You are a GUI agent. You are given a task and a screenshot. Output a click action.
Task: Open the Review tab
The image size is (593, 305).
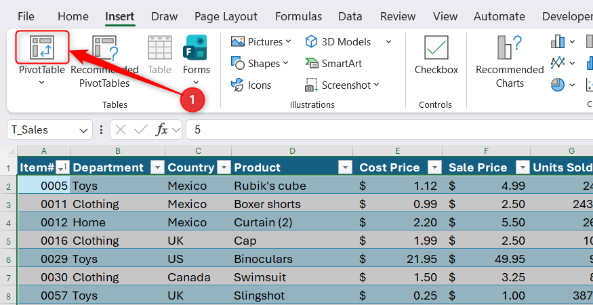tap(398, 17)
